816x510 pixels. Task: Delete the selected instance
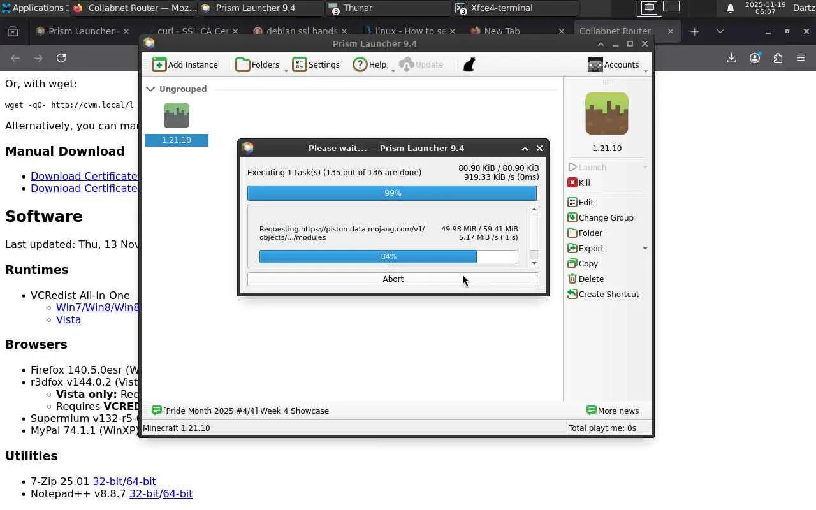tap(586, 279)
